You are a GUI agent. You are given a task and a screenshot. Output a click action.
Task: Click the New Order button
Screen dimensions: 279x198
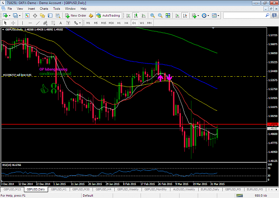click(75, 16)
